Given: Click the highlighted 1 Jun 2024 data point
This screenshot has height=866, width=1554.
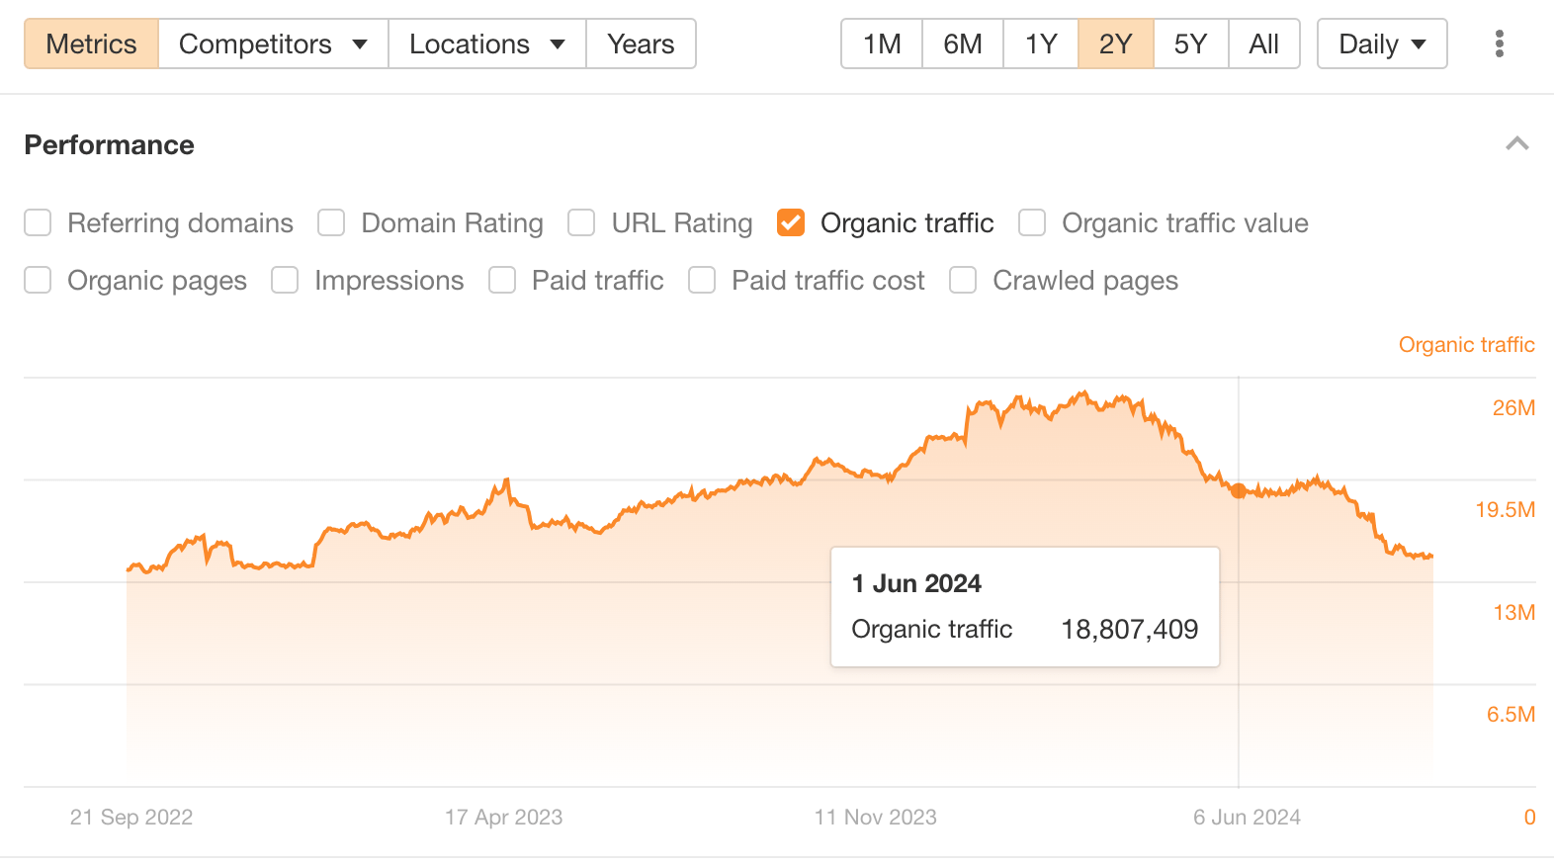Looking at the screenshot, I should [1239, 491].
